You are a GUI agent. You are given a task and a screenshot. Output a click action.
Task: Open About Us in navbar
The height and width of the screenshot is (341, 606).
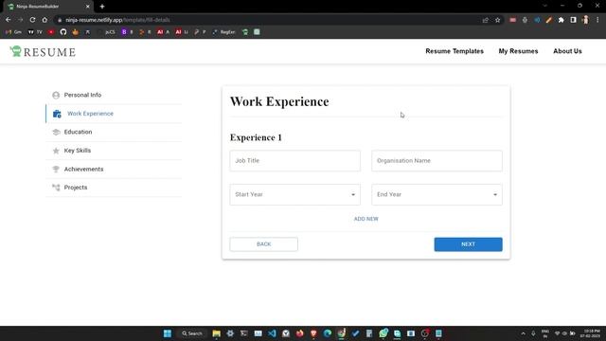(567, 51)
